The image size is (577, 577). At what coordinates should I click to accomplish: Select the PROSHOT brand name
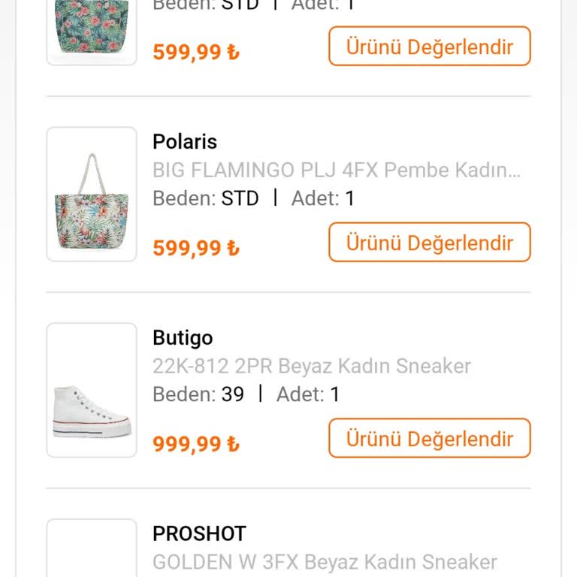coord(199,533)
